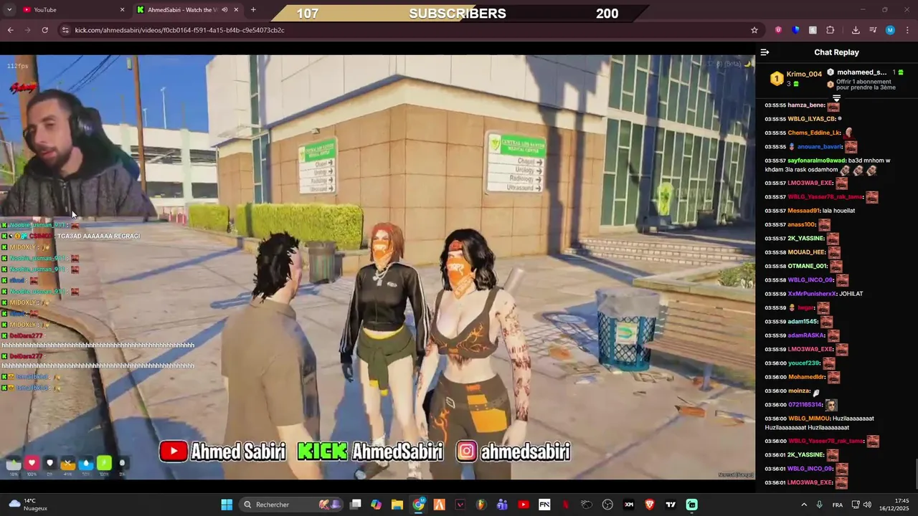Open anouare_bavari username in chat

pyautogui.click(x=820, y=147)
